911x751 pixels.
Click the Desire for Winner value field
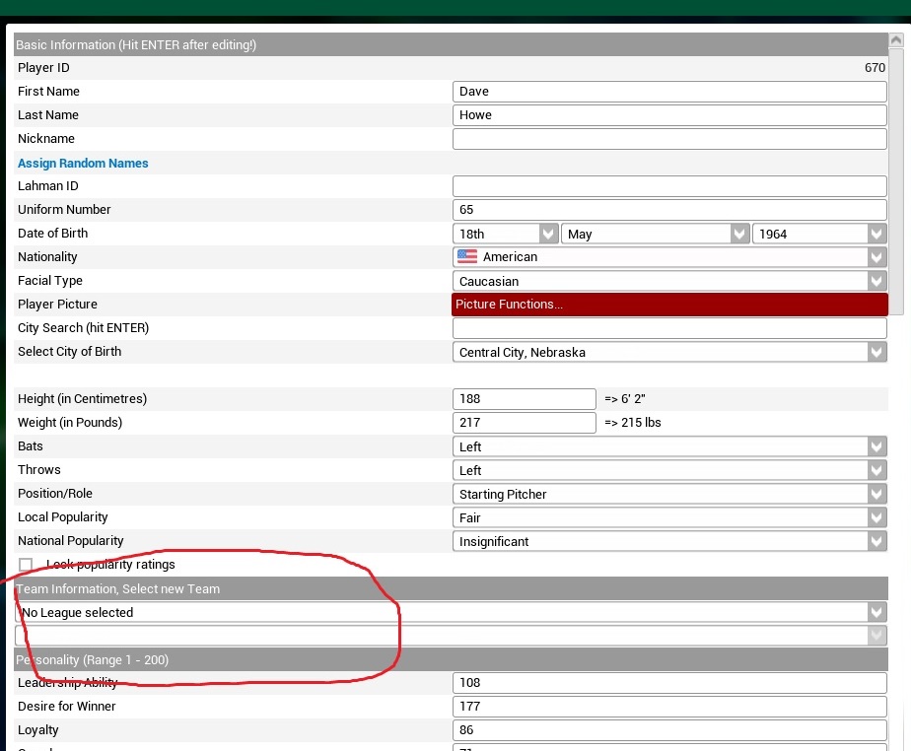[669, 707]
